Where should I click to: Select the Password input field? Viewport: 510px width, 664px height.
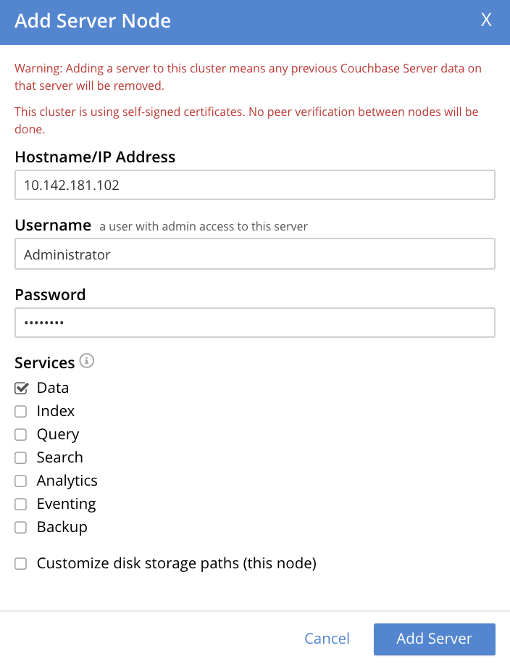tap(255, 322)
